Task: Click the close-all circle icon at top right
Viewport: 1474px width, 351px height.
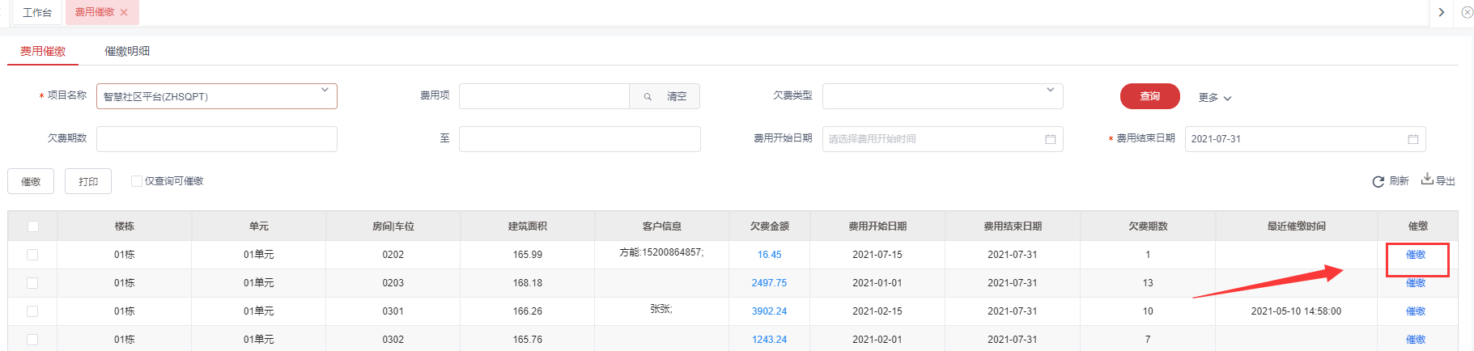Action: 1467,12
